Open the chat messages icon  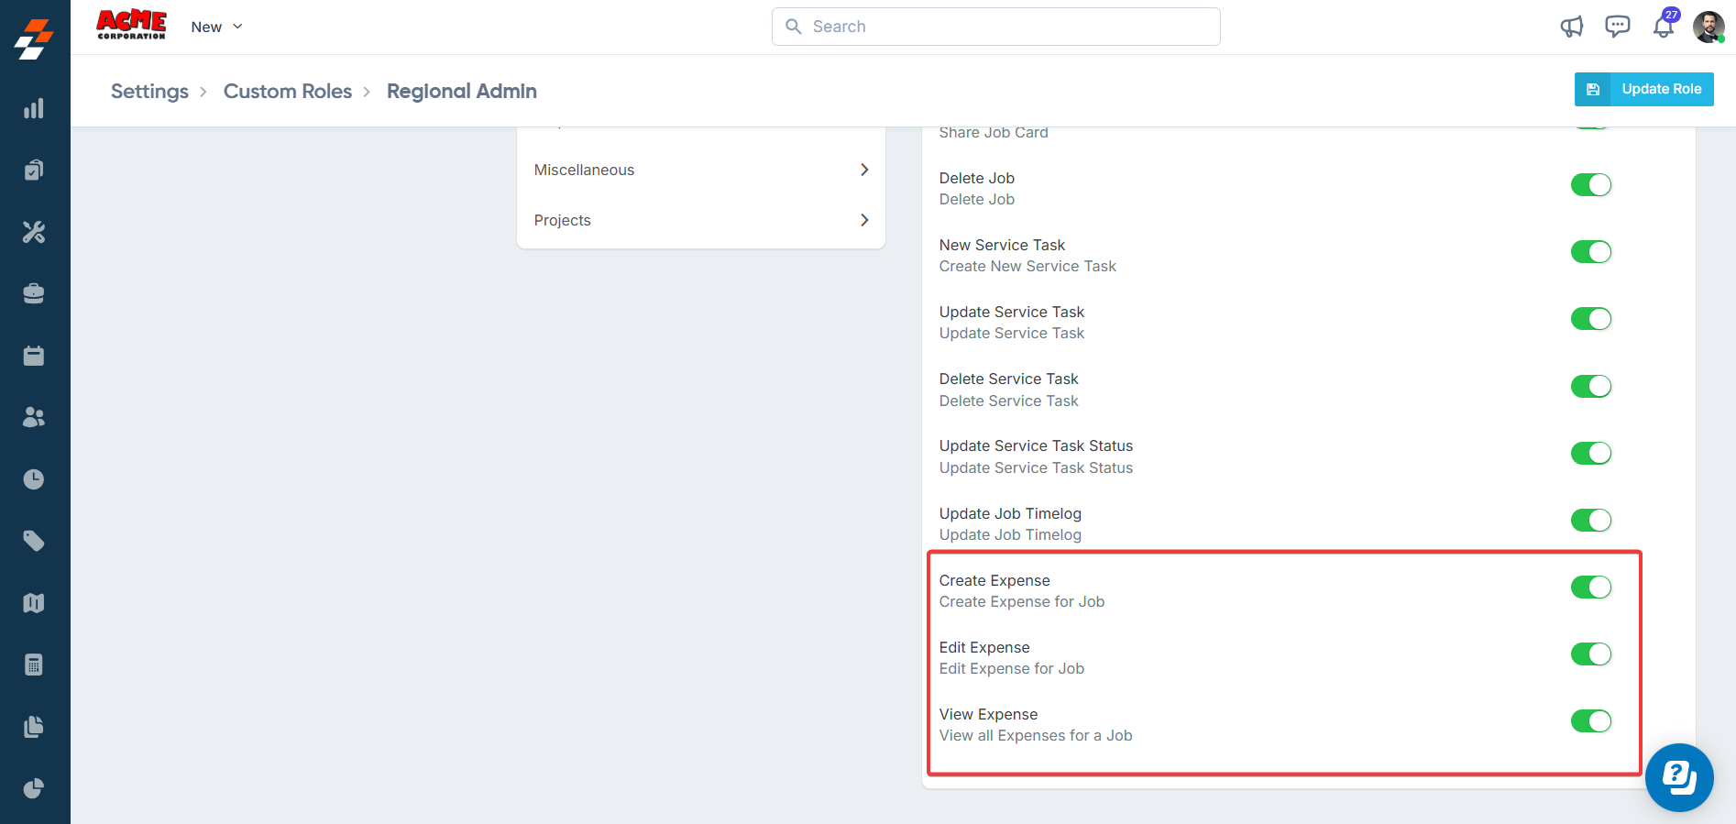click(x=1618, y=27)
